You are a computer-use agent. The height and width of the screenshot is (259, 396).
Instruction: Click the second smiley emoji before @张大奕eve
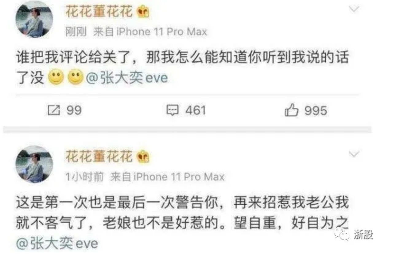[x=76, y=78]
